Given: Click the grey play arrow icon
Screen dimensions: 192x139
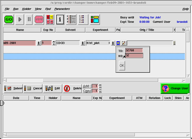Looking at the screenshot, I should tap(20, 20).
